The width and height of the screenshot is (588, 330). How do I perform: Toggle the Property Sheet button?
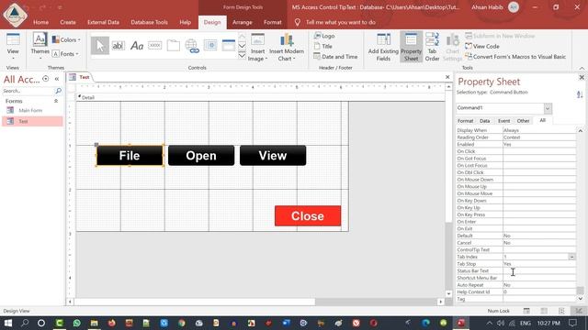[411, 48]
